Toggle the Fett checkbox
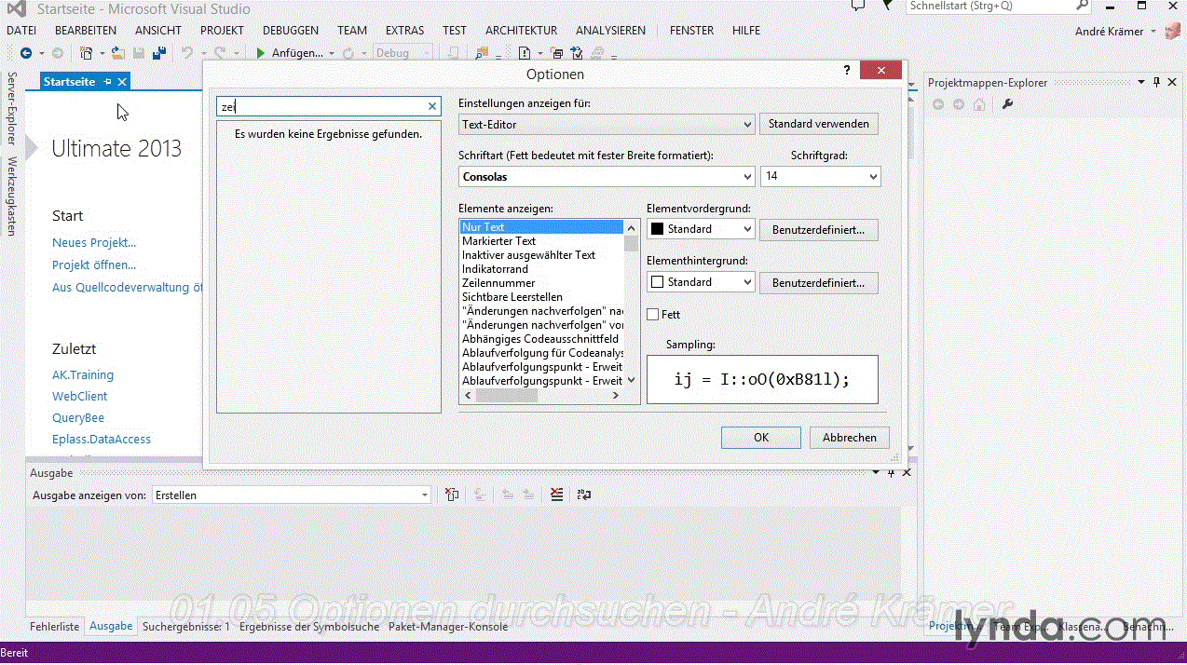The height and width of the screenshot is (665, 1187). point(652,315)
